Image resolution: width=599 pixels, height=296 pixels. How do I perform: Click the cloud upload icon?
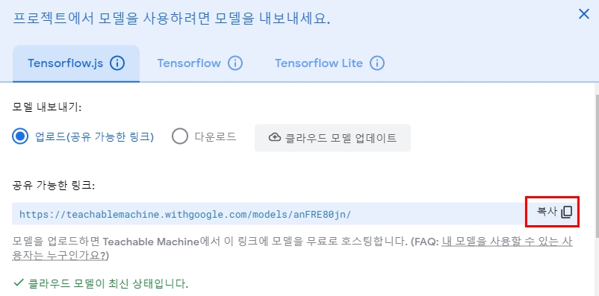coord(275,137)
